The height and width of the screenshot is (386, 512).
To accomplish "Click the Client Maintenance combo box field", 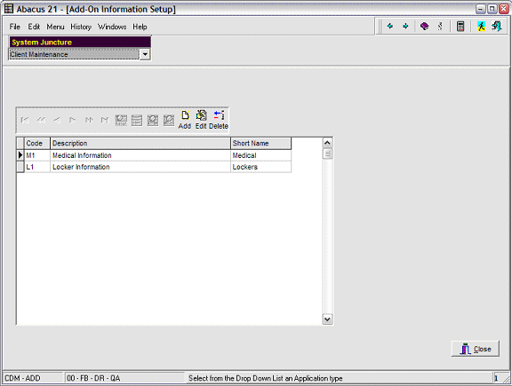I will click(x=74, y=54).
